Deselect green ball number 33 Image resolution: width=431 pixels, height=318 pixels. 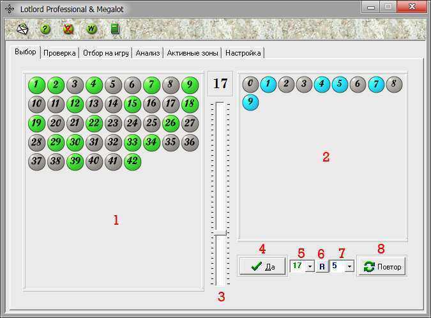132,142
